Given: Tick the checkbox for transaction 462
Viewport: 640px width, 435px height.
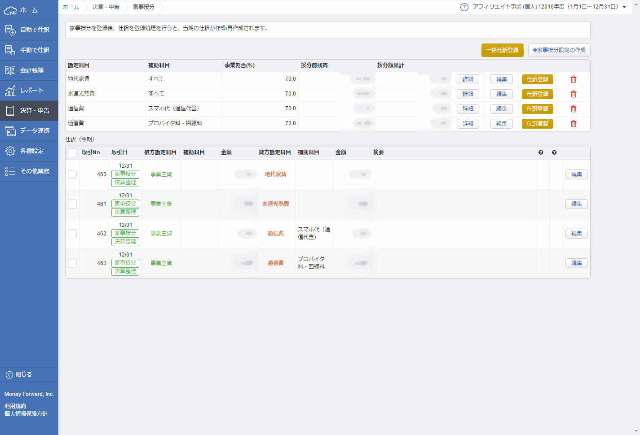Looking at the screenshot, I should [72, 234].
